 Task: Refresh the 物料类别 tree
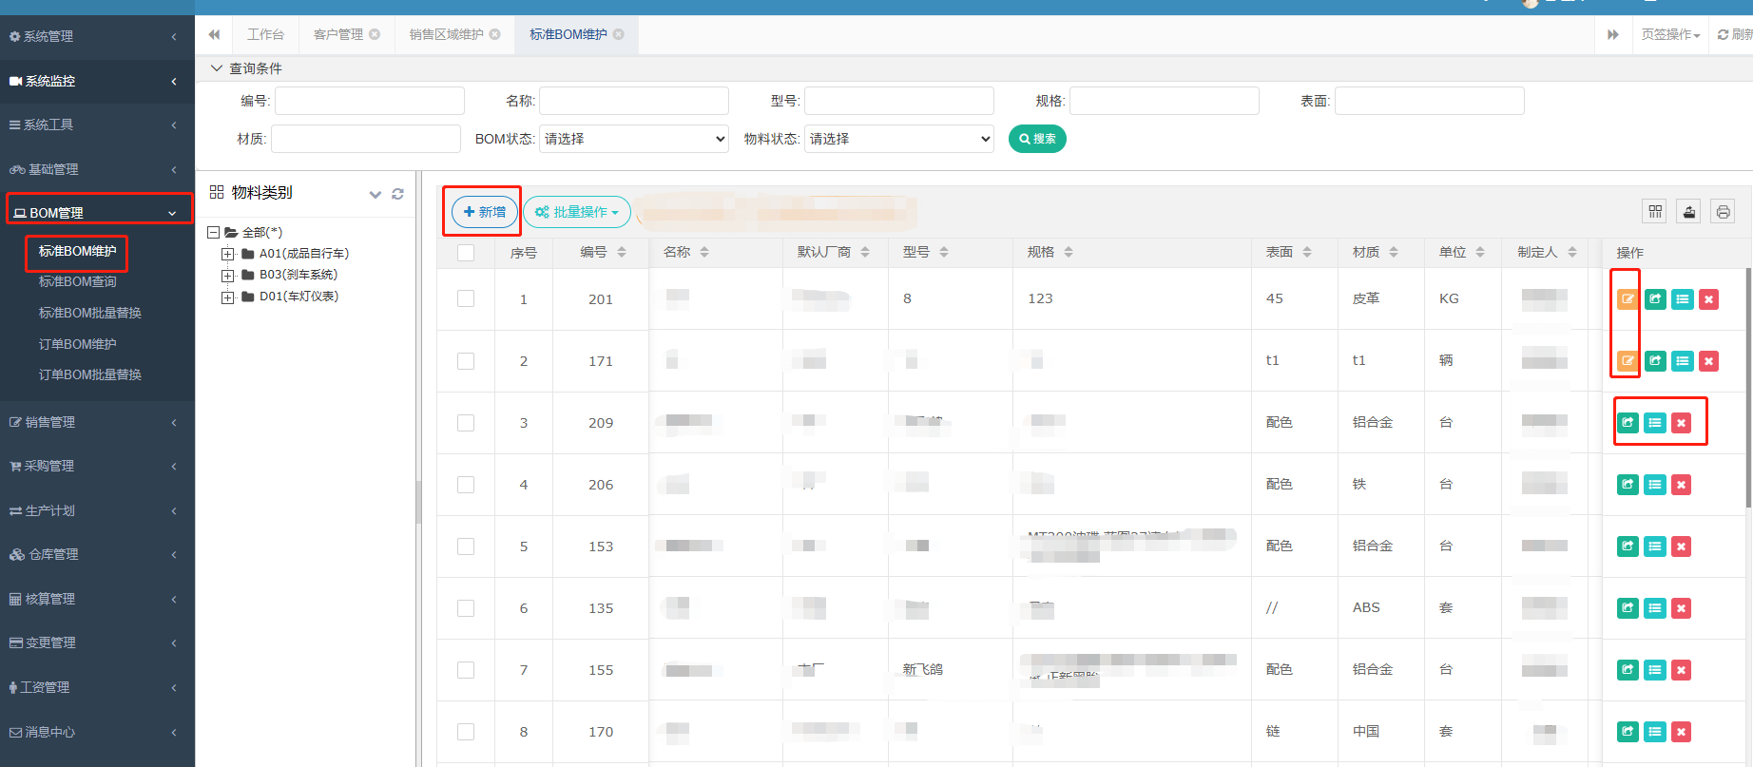tap(397, 194)
